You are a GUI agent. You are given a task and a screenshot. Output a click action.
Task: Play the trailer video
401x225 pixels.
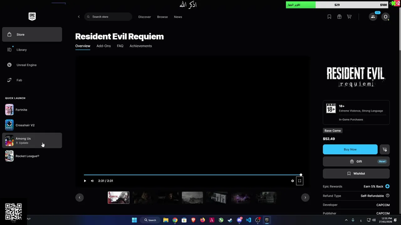point(85,181)
